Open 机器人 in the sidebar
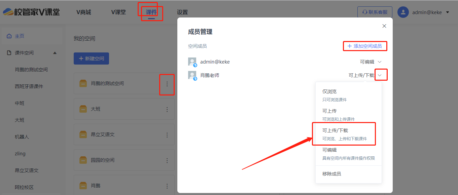The height and width of the screenshot is (195, 458). point(22,137)
